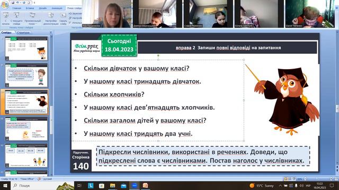
Task: Click the slide title 'вправа 2 Запиши повні відповіді'
Action: [228, 48]
